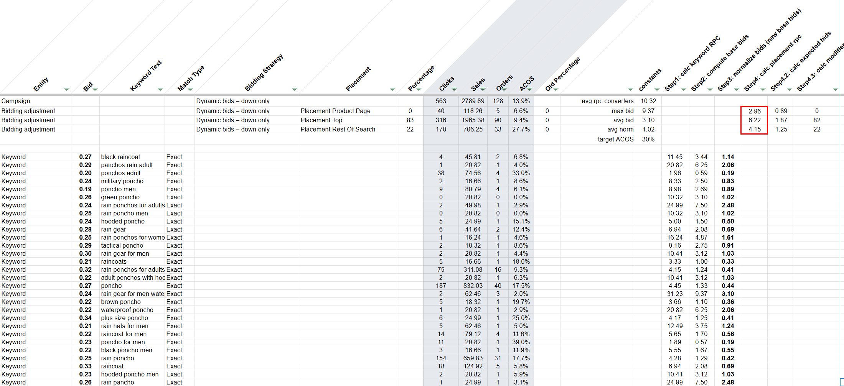Open the Step4 calc placement rpc filter

click(x=763, y=89)
